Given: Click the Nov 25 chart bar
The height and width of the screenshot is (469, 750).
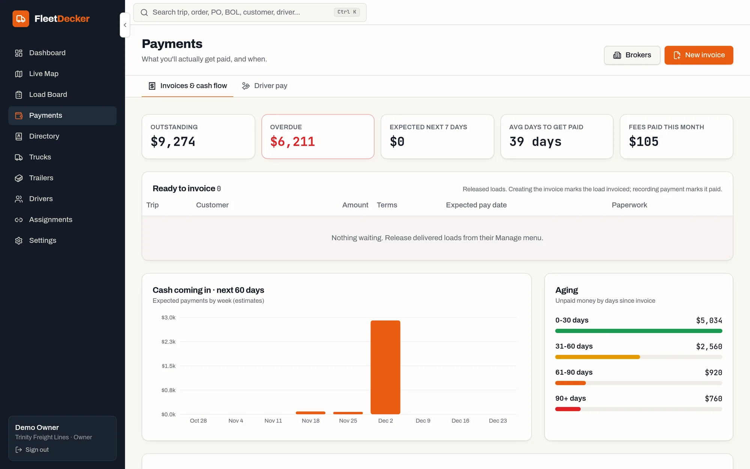Looking at the screenshot, I should pos(348,413).
